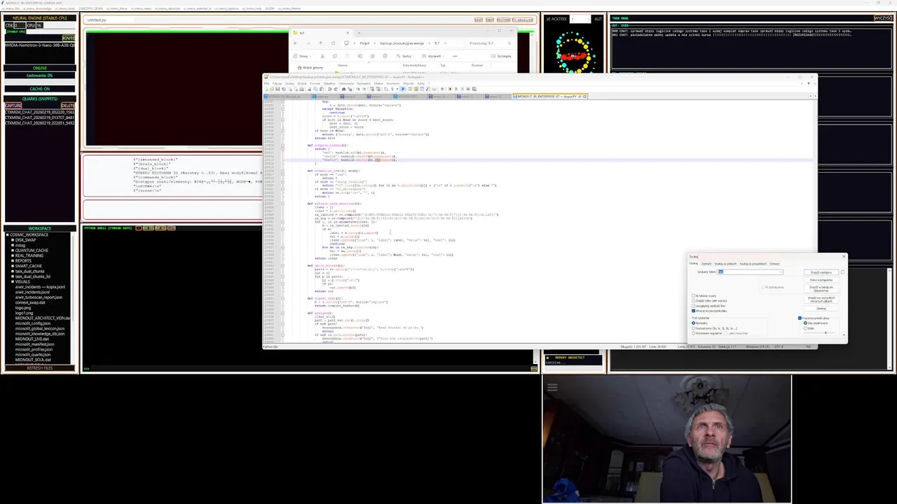Select snippet CTXMEM_CHAT_20260219_013707
The image size is (897, 504).
pyautogui.click(x=39, y=118)
